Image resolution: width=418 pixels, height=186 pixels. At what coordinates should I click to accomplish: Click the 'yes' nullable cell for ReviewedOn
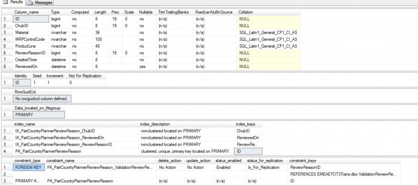(147, 66)
